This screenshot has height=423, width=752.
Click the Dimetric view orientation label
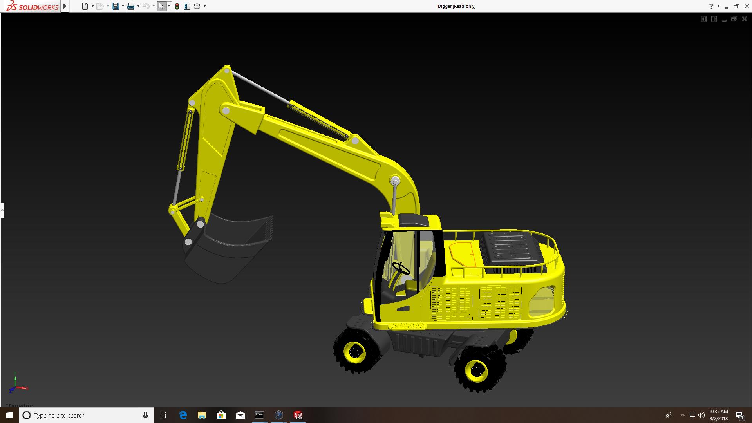point(20,405)
